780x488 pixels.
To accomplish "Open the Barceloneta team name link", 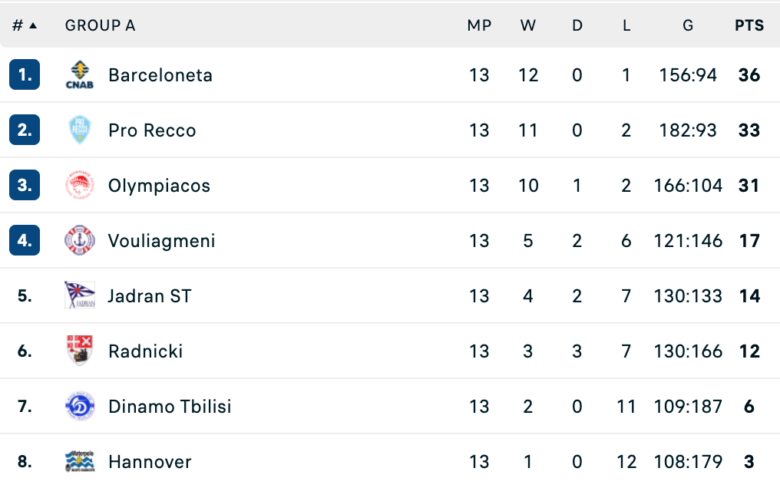I will pos(160,75).
